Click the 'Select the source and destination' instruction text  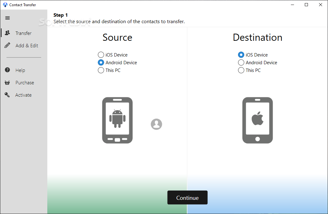pos(119,22)
